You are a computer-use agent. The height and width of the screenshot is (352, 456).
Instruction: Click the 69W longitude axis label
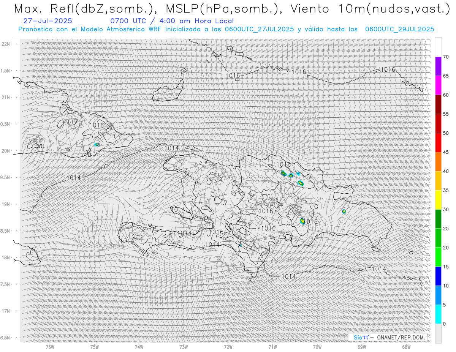tap(362, 346)
